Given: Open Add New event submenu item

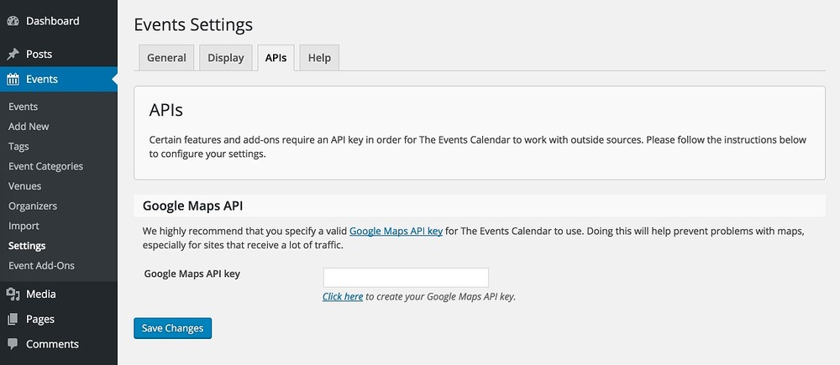Looking at the screenshot, I should pos(29,127).
